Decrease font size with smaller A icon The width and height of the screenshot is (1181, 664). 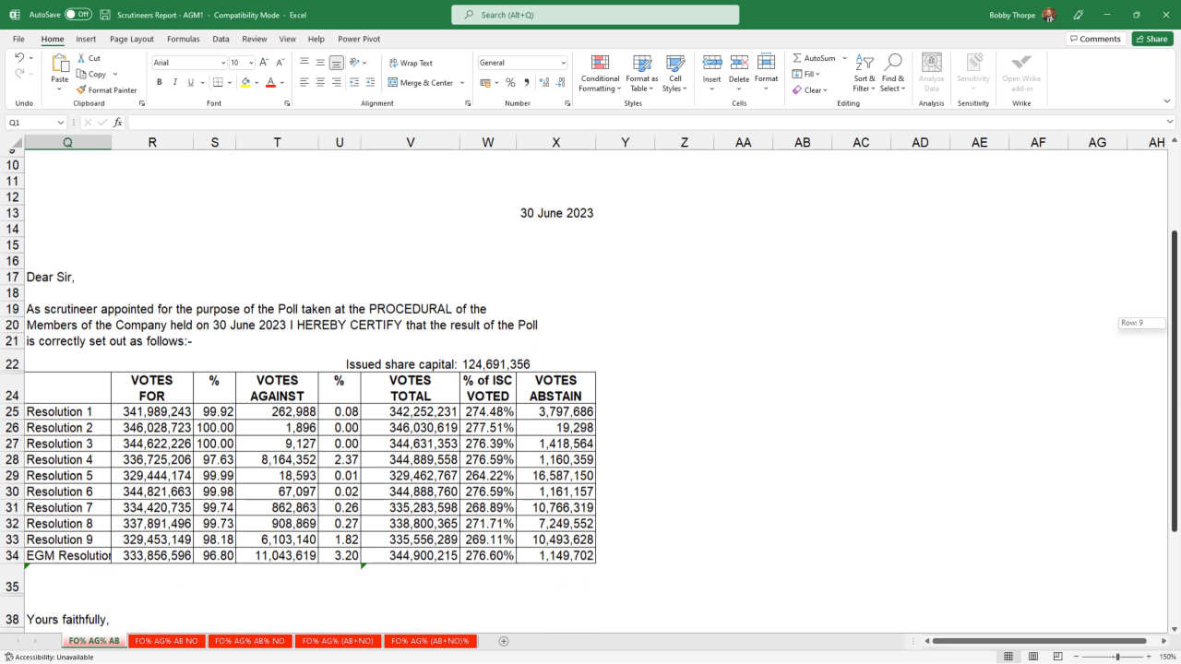point(280,63)
